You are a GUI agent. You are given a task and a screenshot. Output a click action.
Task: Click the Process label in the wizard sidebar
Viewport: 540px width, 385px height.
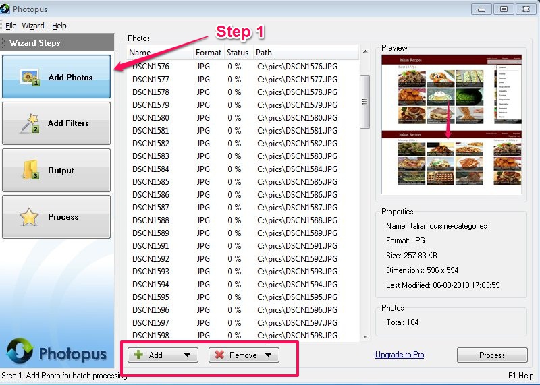63,217
